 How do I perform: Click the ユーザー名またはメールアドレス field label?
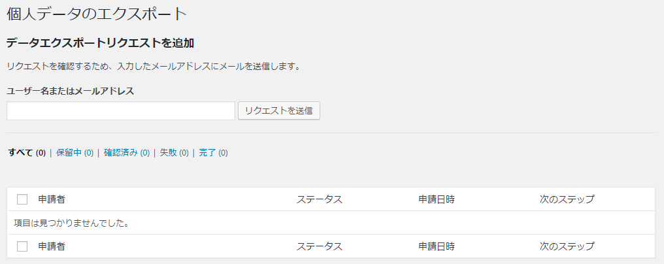point(71,91)
